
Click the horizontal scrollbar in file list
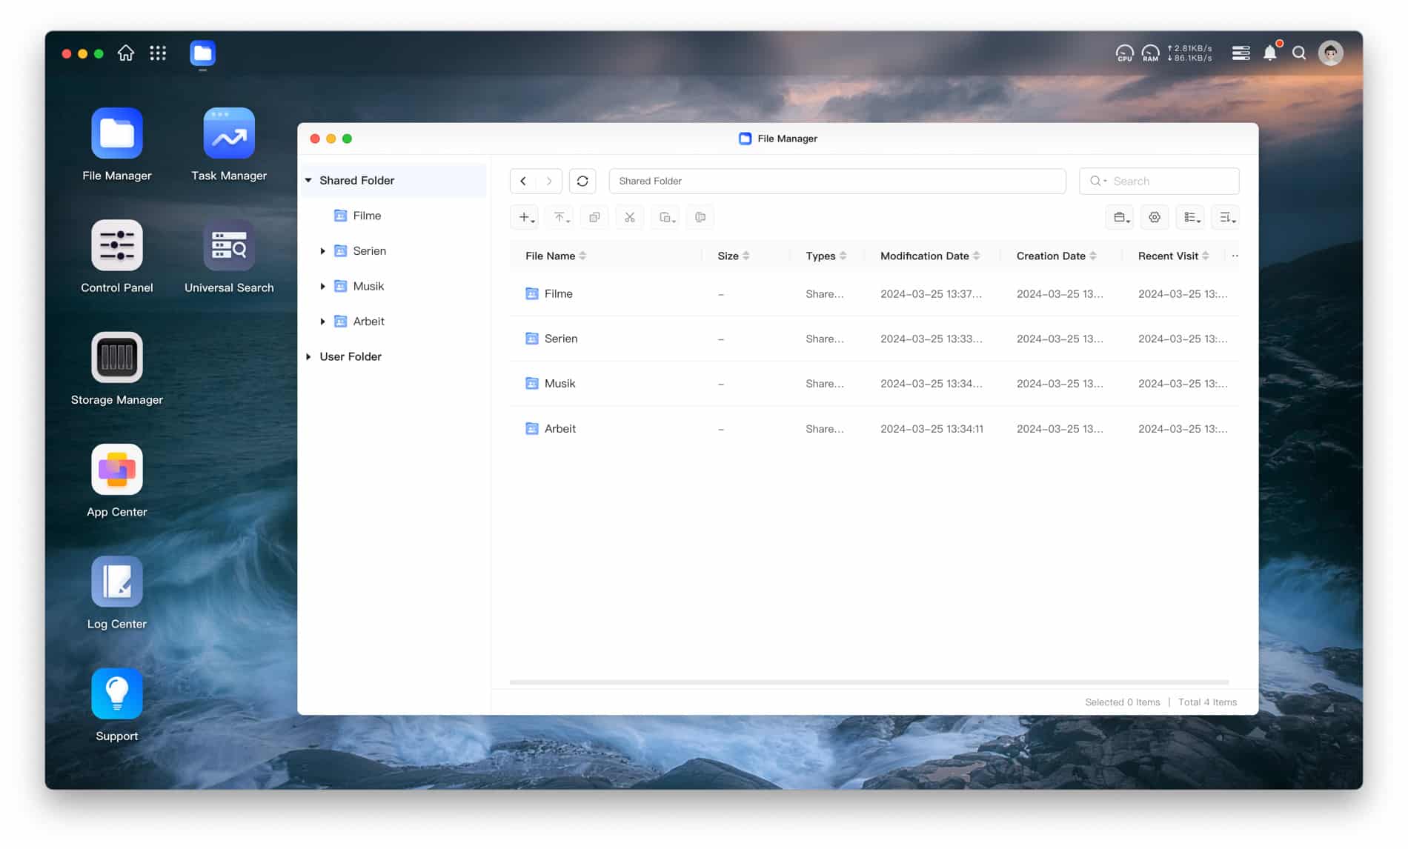coord(869,682)
